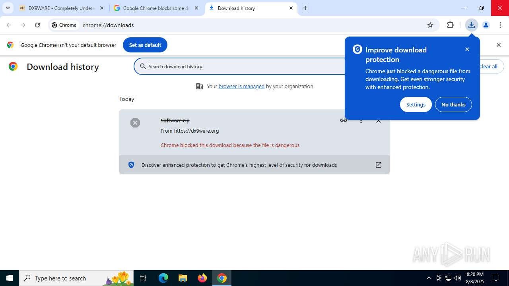
Task: Click the taskbar search box
Action: pos(76,278)
